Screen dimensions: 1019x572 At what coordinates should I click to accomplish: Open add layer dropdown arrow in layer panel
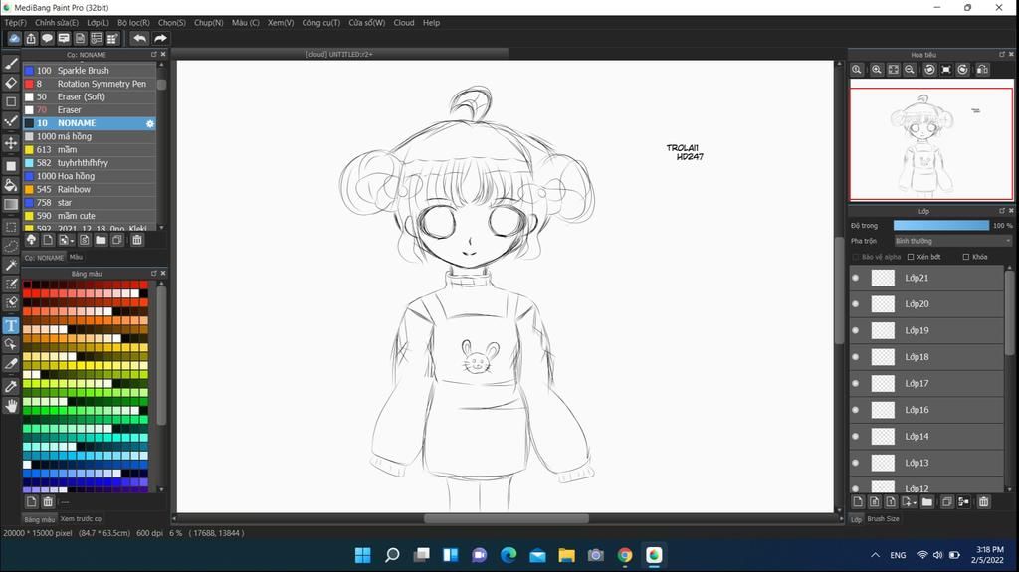915,502
